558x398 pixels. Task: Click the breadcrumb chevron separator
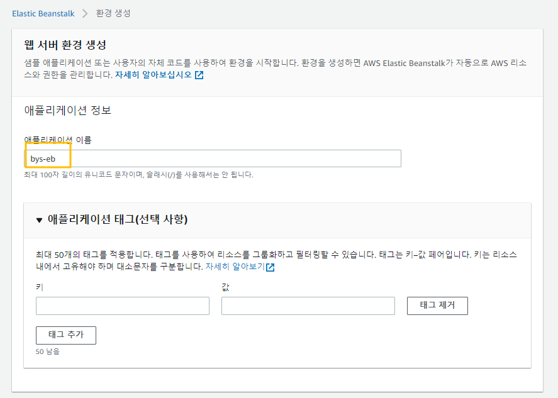tap(85, 13)
